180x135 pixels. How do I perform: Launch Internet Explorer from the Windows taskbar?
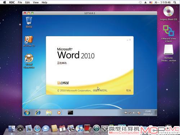click(38, 113)
